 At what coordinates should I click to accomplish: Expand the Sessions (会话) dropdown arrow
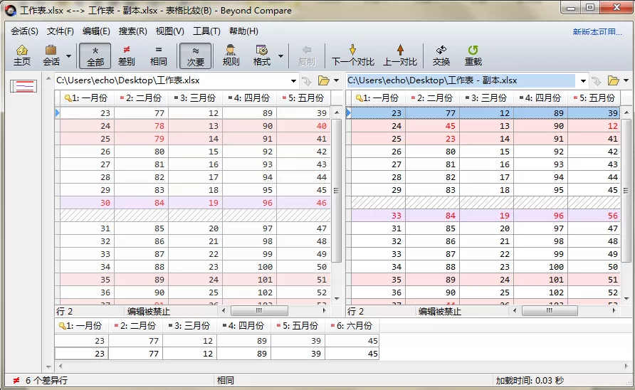point(69,56)
